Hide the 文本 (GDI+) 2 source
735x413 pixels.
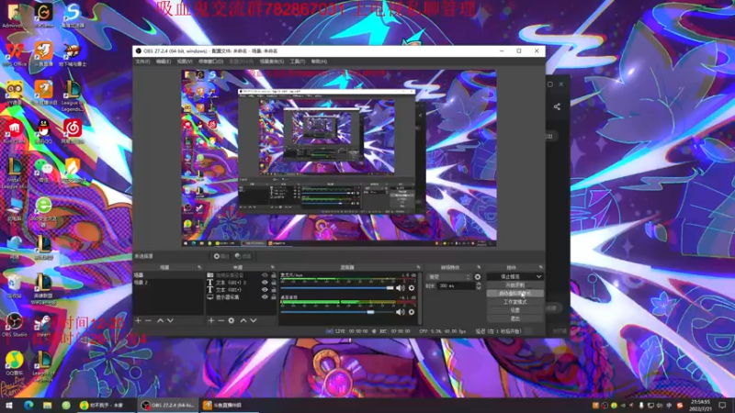pyautogui.click(x=265, y=283)
